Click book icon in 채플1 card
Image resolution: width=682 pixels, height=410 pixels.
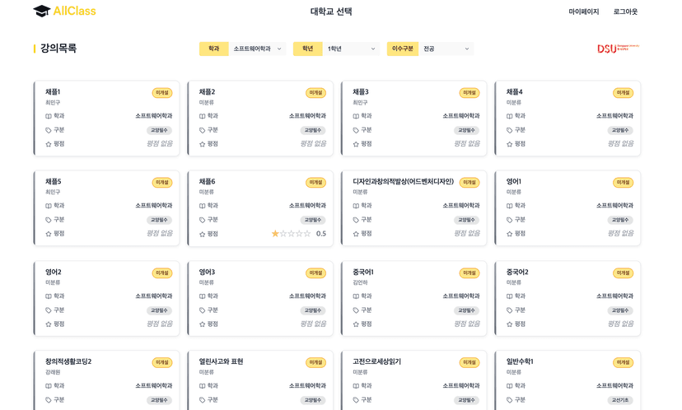click(x=49, y=116)
